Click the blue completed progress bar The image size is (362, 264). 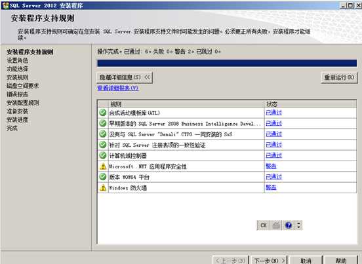point(227,63)
